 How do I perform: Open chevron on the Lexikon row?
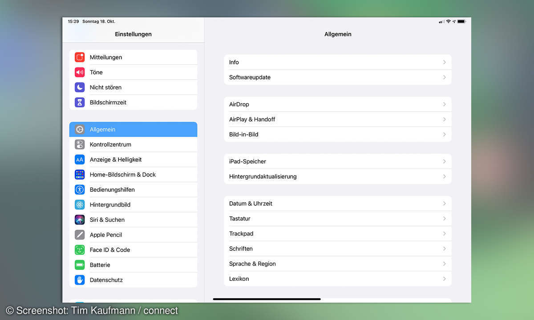(x=444, y=279)
